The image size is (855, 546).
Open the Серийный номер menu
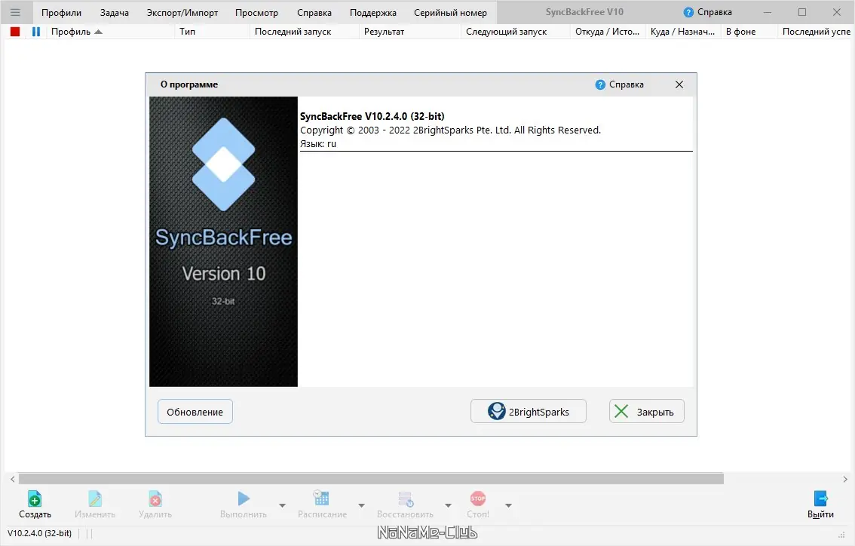click(x=450, y=13)
